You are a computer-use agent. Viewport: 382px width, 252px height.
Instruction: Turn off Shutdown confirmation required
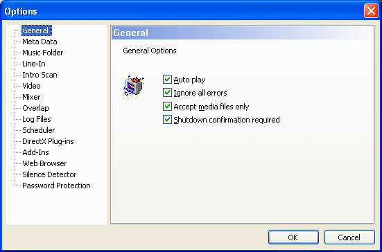[167, 120]
